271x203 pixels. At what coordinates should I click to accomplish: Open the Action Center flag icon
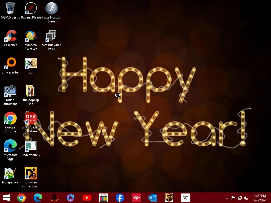[233, 198]
